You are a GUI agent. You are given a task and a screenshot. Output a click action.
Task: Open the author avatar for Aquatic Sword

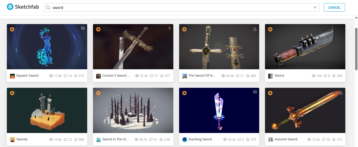pyautogui.click(x=12, y=76)
